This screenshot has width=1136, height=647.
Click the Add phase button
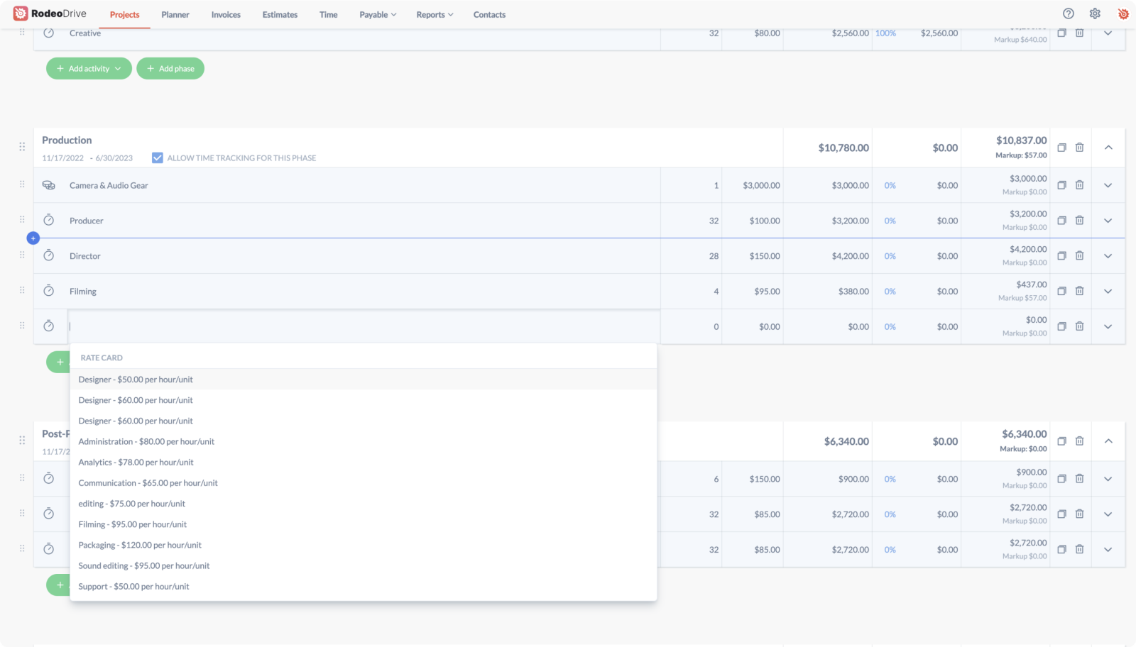click(170, 69)
